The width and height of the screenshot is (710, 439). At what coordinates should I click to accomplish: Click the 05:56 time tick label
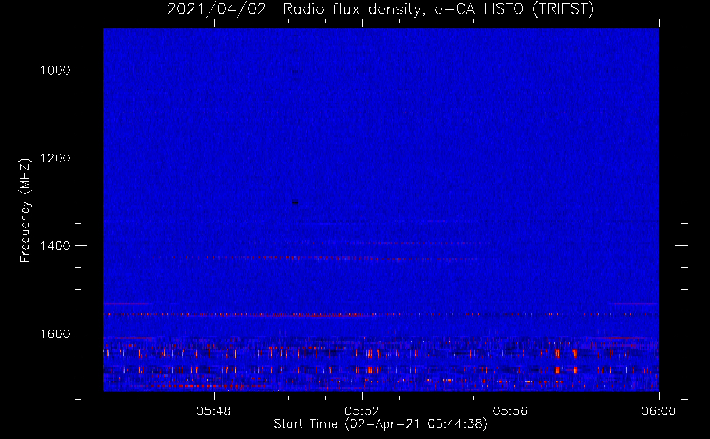tap(510, 411)
